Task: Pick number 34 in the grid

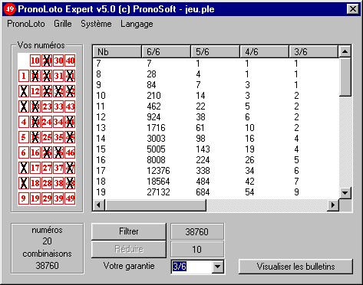Action: click(58, 122)
